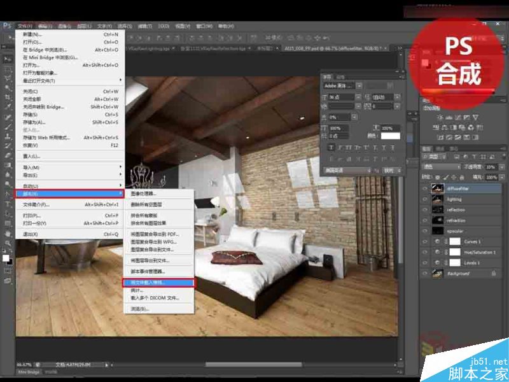Click the foreground color swatch in toolbar
The width and height of the screenshot is (509, 382).
click(x=6, y=258)
